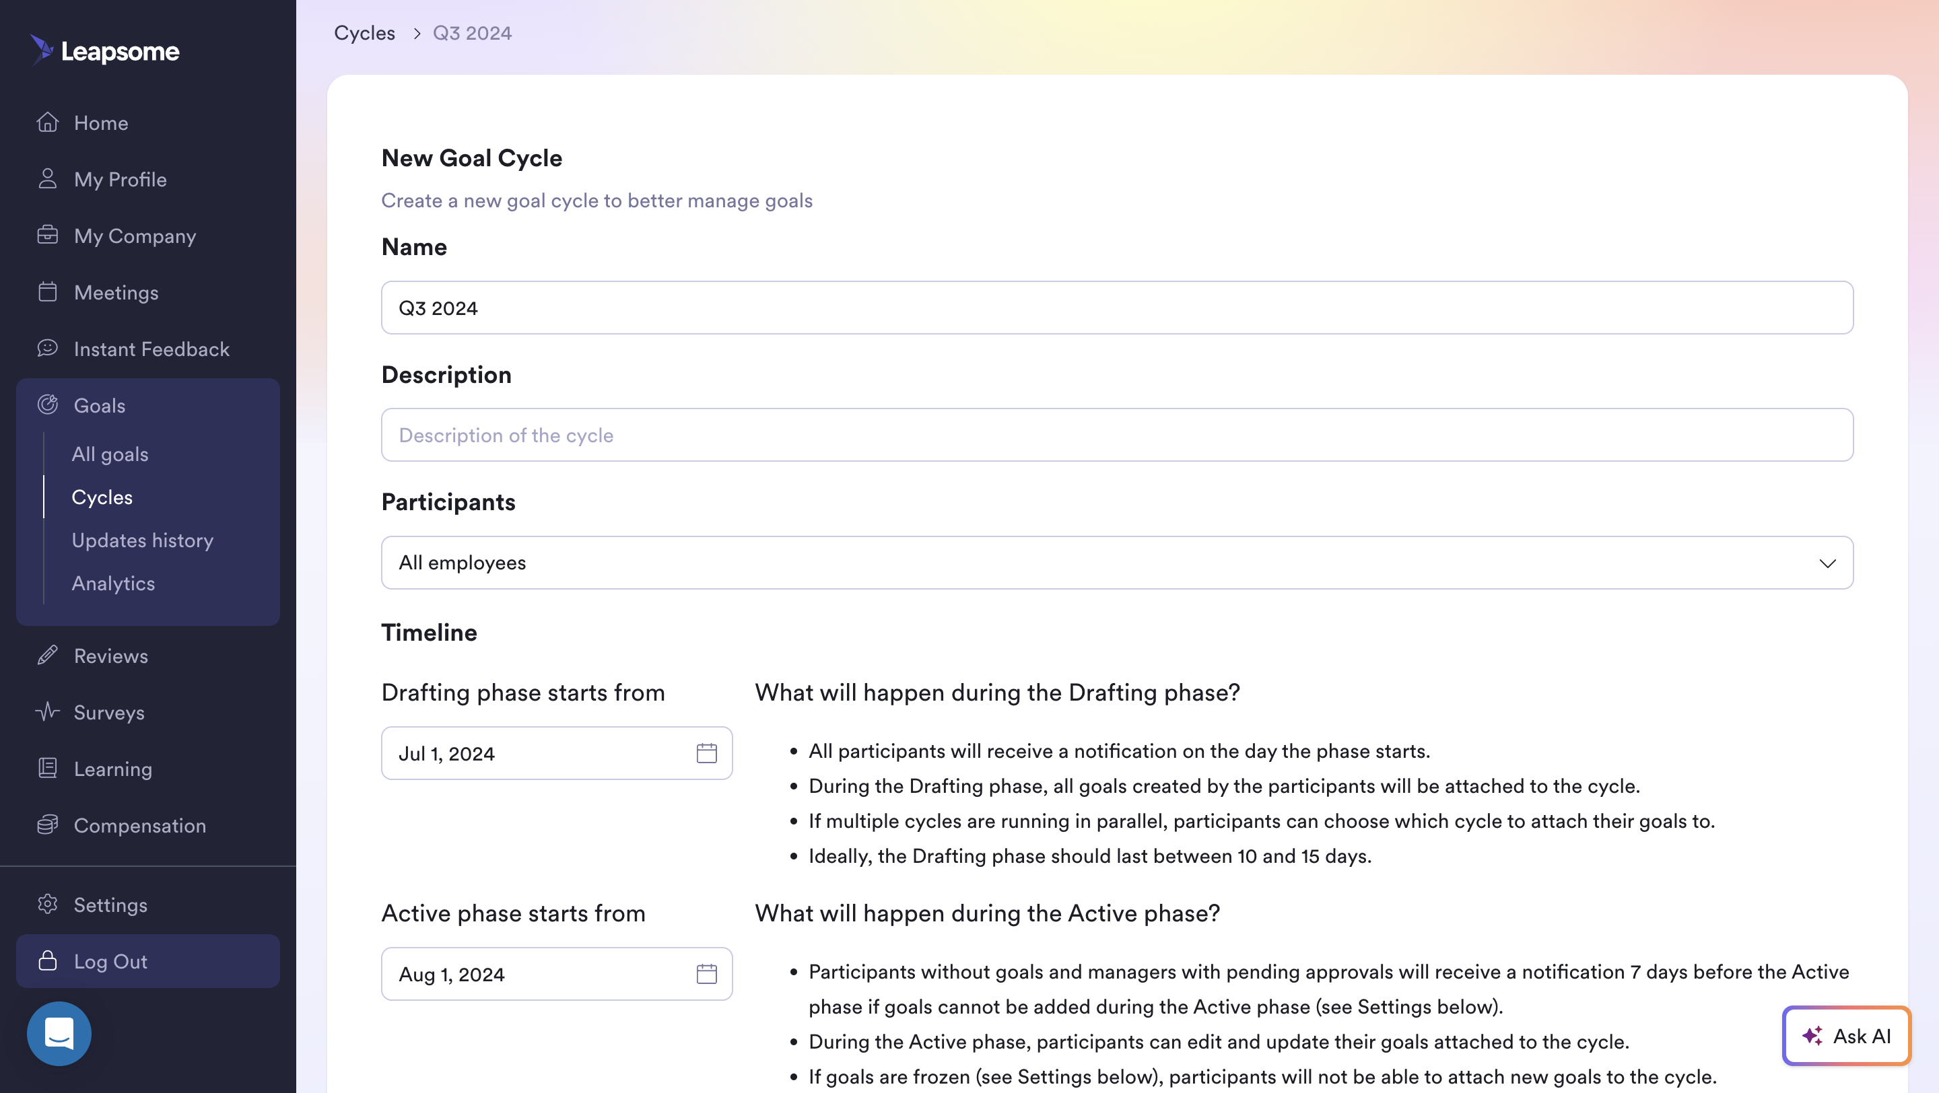1939x1093 pixels.
Task: Select All goals submenu item
Action: pos(110,454)
